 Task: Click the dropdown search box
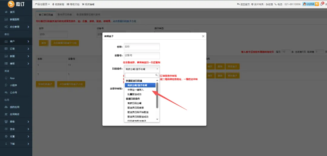tap(142, 75)
